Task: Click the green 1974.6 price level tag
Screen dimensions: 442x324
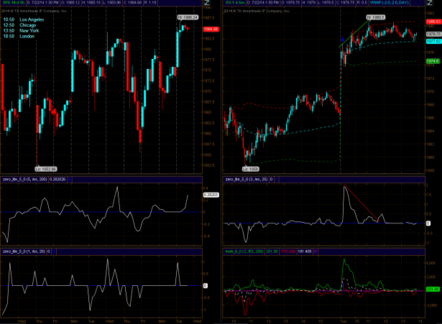Action: (433, 61)
